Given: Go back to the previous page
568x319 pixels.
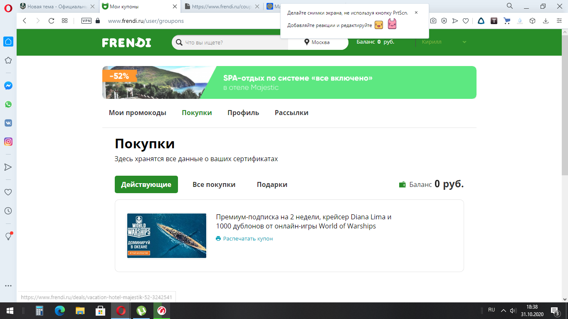Looking at the screenshot, I should (x=25, y=21).
